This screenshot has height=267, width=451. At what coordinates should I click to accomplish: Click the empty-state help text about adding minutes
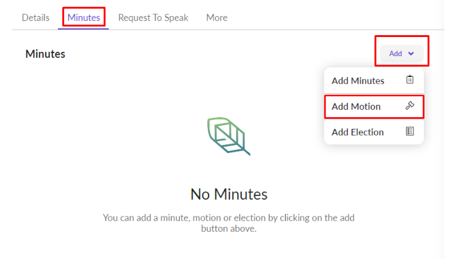coord(228,223)
